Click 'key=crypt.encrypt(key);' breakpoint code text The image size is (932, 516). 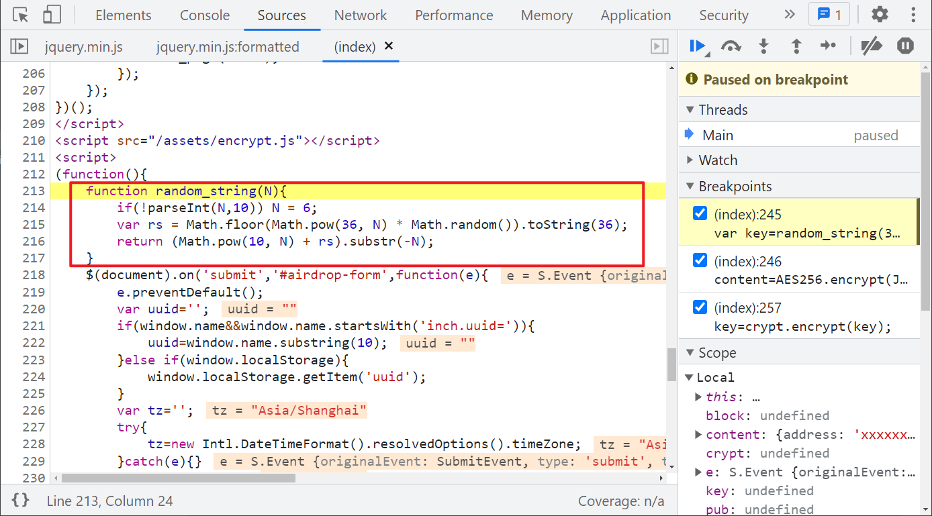coord(802,327)
